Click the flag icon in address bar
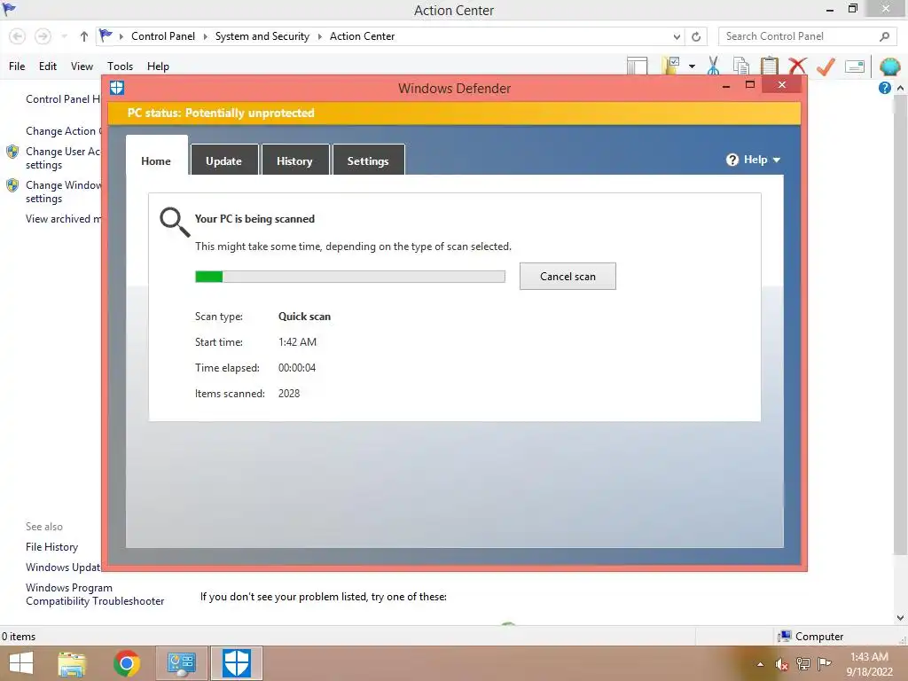908x681 pixels. (106, 35)
